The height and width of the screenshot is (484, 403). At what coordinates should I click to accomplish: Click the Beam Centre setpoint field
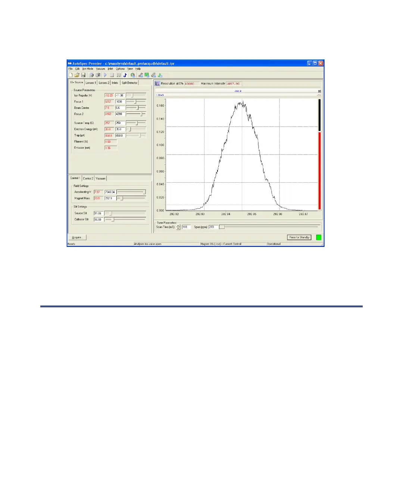pos(120,108)
